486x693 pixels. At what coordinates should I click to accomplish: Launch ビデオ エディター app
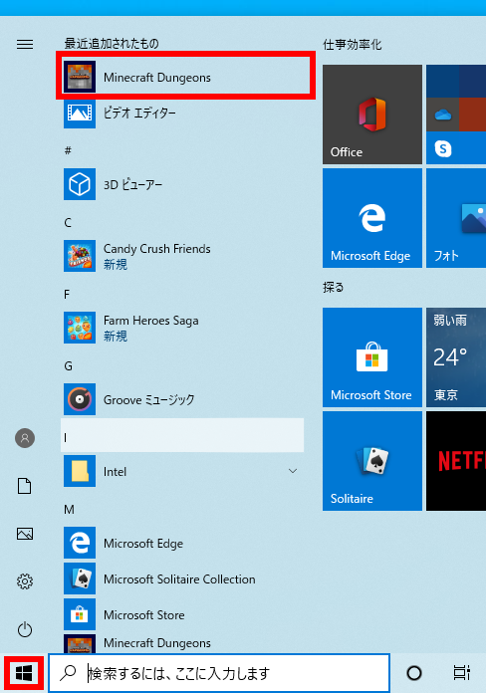(x=182, y=113)
